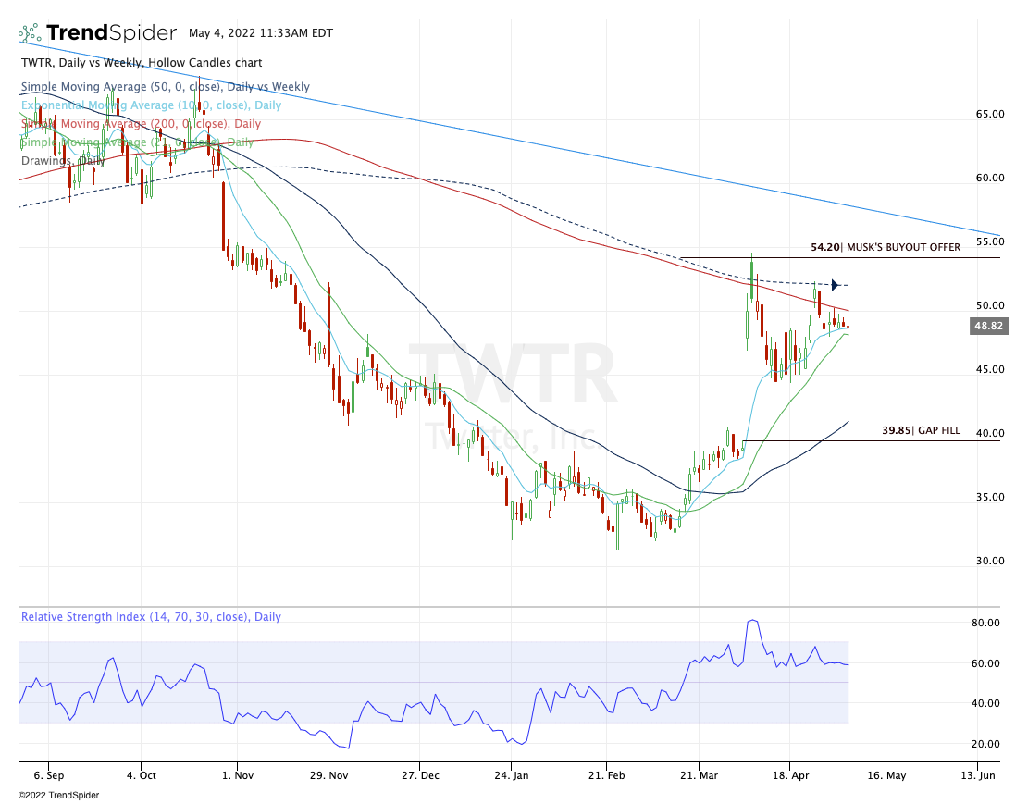1028x804 pixels.
Task: Click 'Relative Strength Index (14, 70, 30, close), Daily' label
Action: (x=151, y=617)
